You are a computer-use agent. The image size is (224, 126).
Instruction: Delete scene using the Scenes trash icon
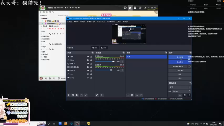(x=132, y=95)
